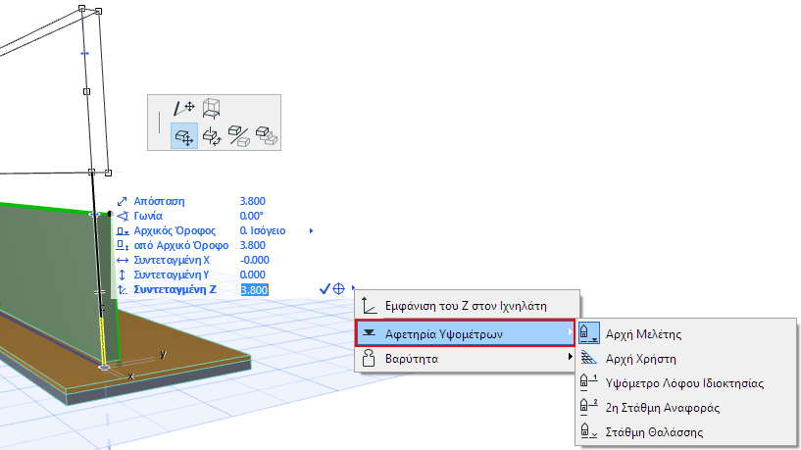Select Υψόμετρο Λόφου Ιδιοκτησίας option
The height and width of the screenshot is (450, 801).
click(x=686, y=383)
